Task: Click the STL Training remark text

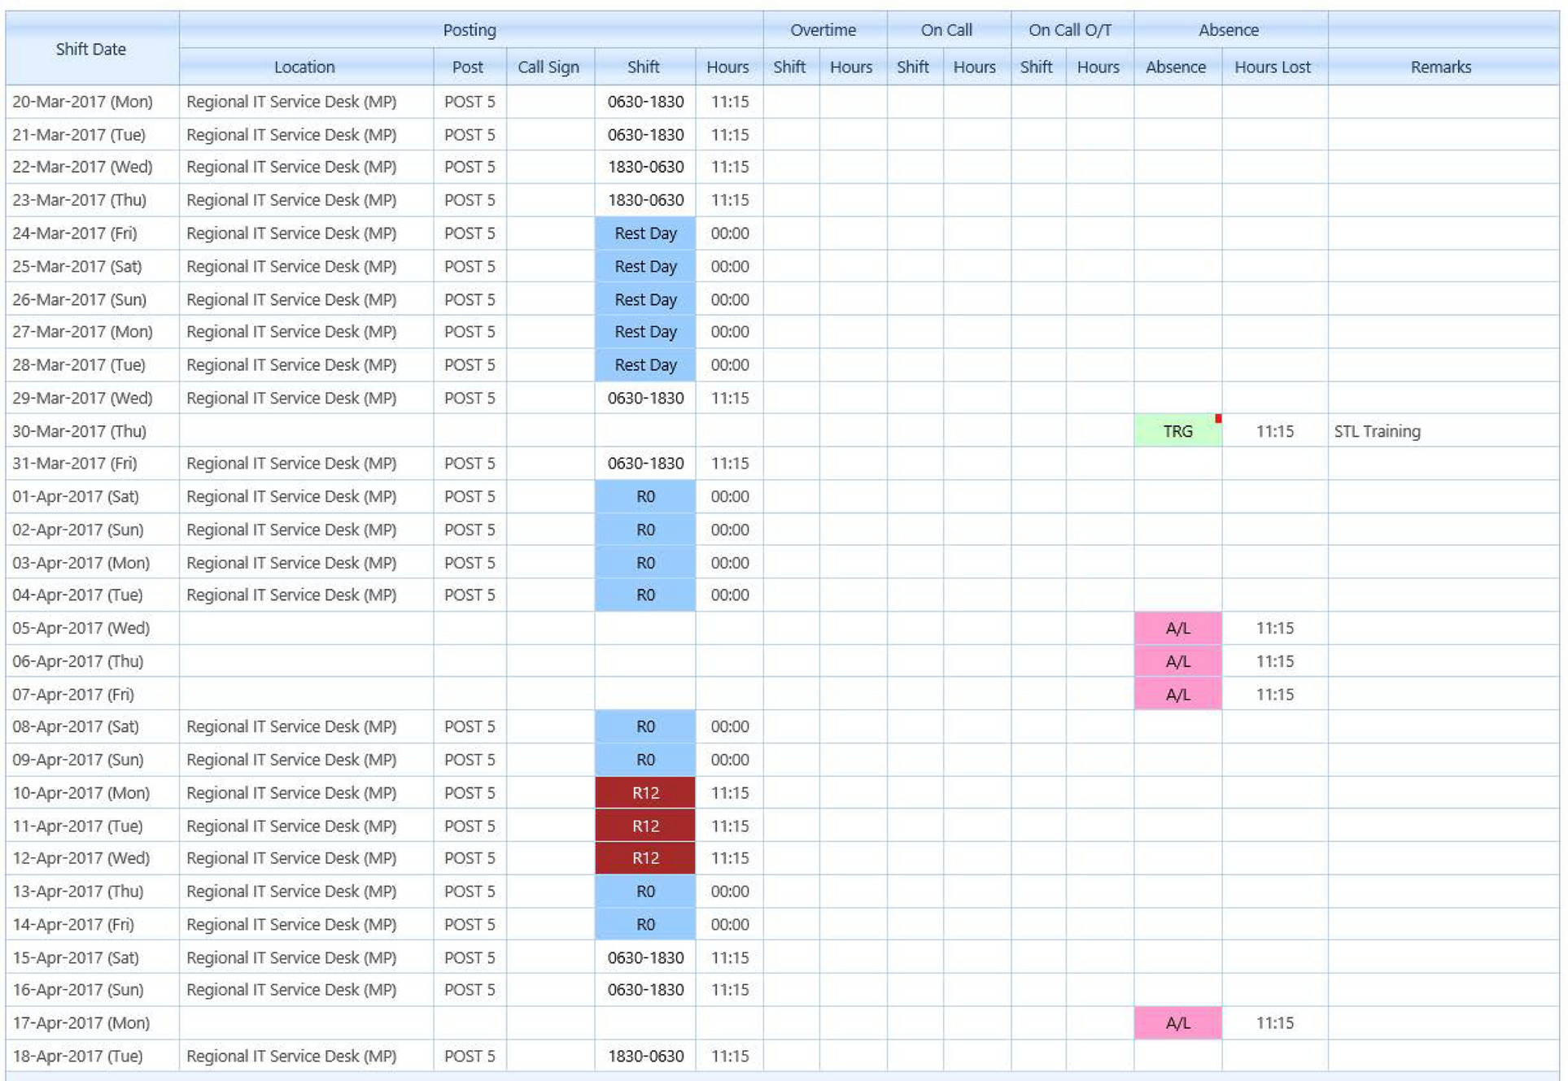Action: tap(1378, 431)
